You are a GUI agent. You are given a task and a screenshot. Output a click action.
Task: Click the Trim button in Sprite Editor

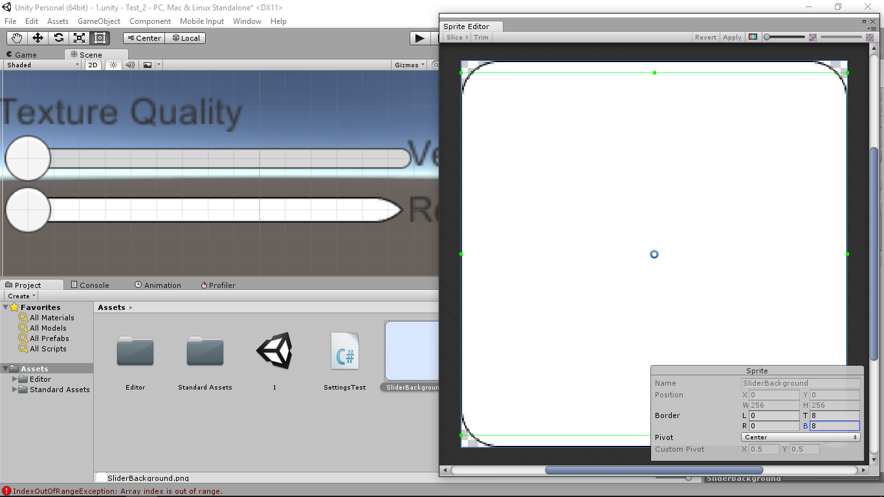(481, 37)
